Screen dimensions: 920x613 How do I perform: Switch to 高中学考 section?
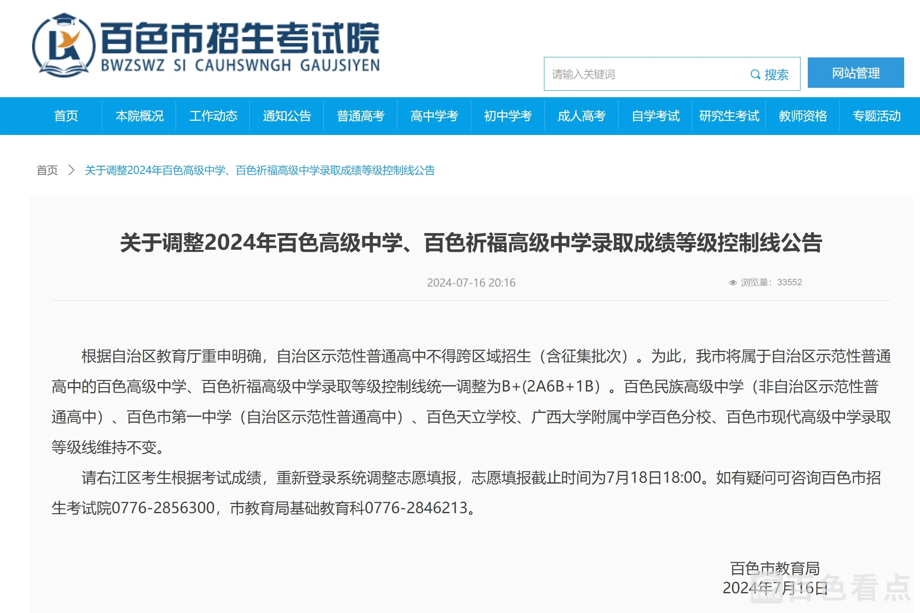click(434, 116)
